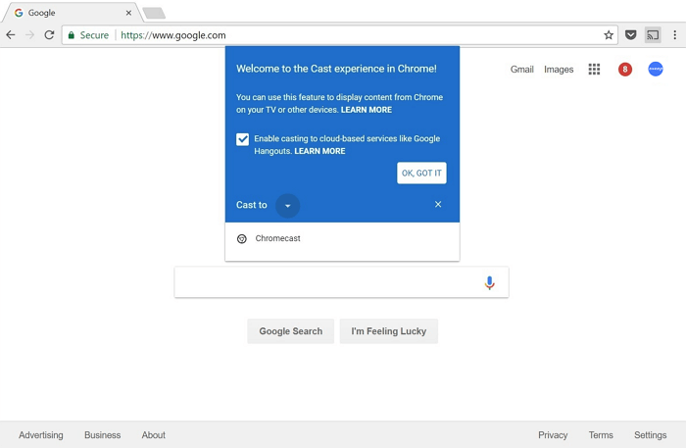Start voice search with the microphone
Image resolution: width=686 pixels, height=448 pixels.
489,282
